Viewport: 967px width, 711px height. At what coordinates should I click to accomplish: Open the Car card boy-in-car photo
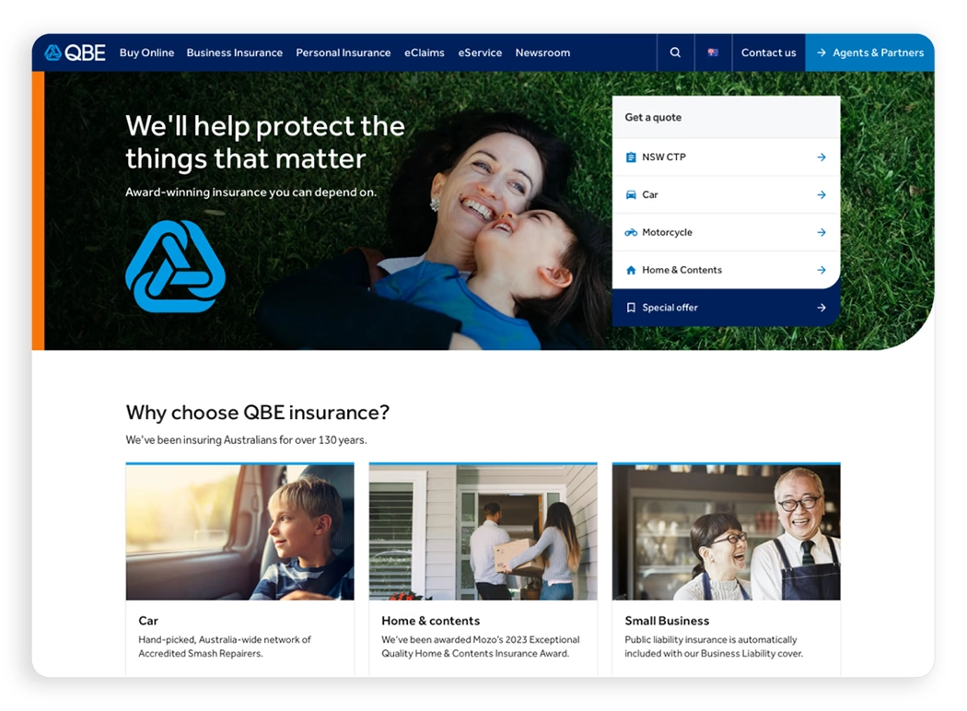point(239,532)
